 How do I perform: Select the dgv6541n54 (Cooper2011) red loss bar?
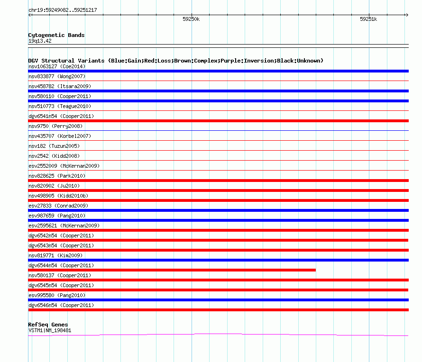point(218,121)
